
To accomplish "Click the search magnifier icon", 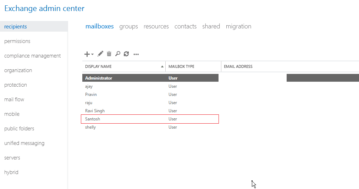I will click(118, 54).
